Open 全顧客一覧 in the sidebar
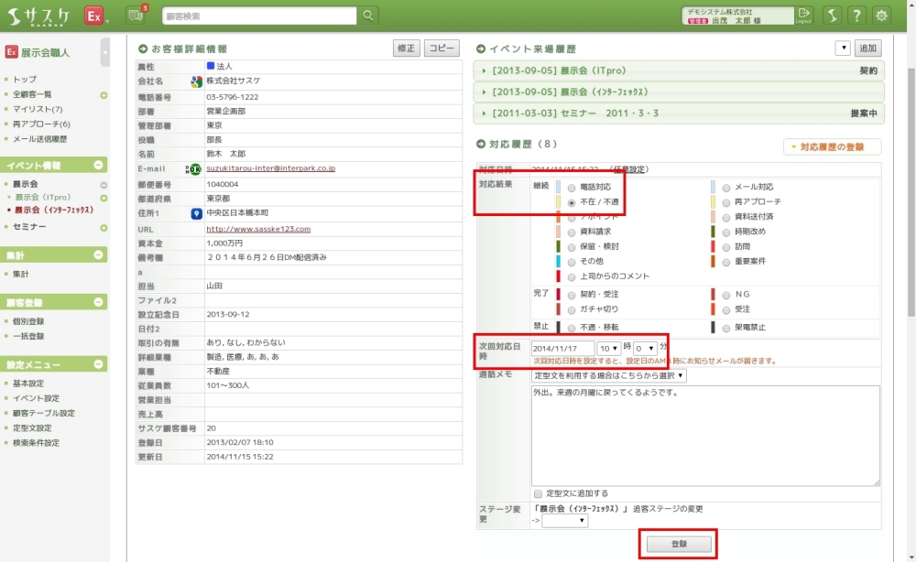Viewport: 916px width, 562px height. pos(32,94)
